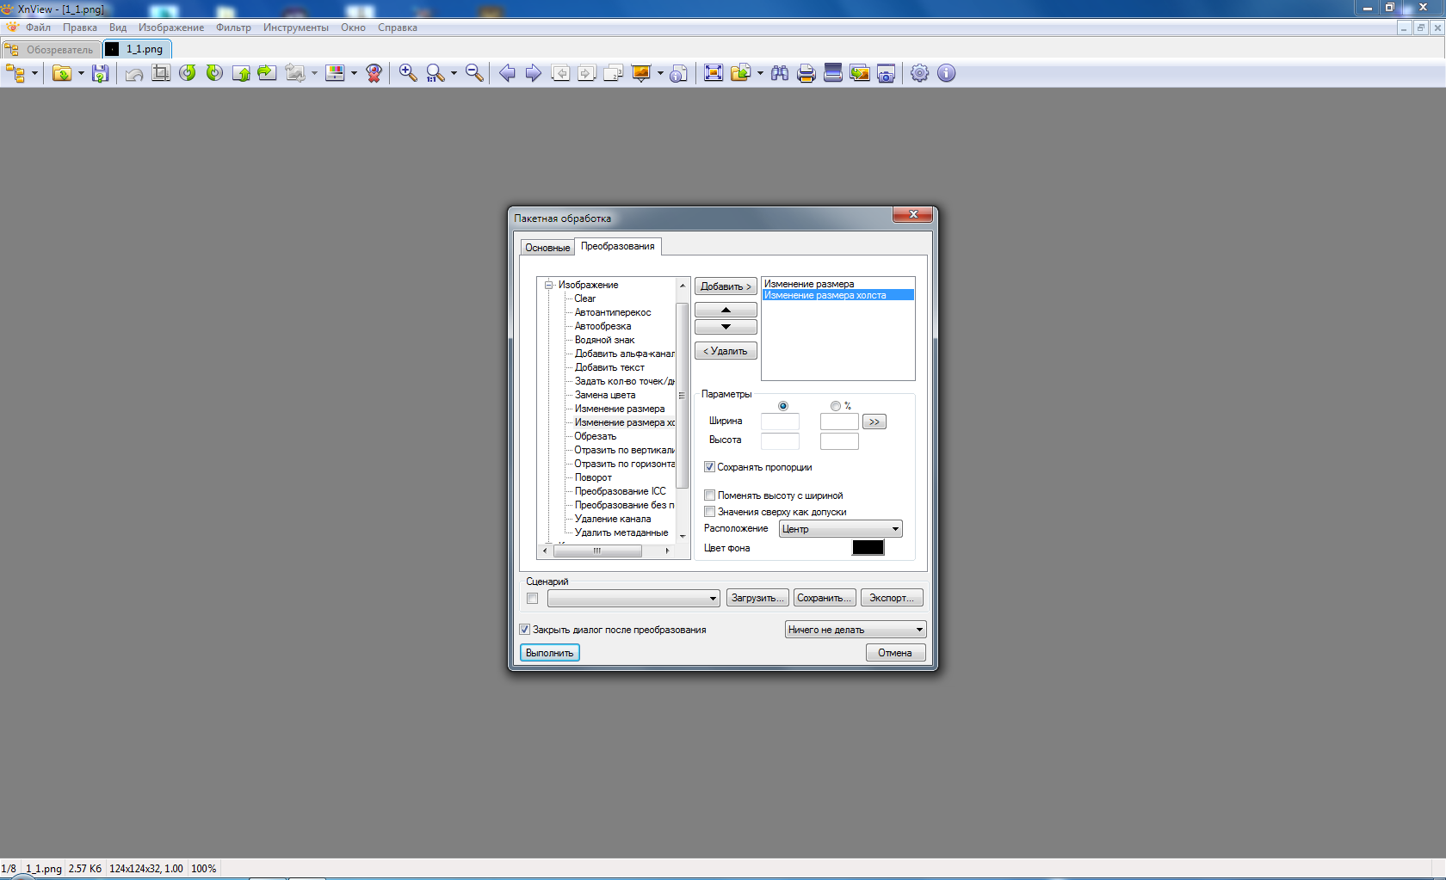Viewport: 1446px width, 880px height.
Task: Open the 'Расположение' Центр dropdown
Action: pyautogui.click(x=840, y=529)
